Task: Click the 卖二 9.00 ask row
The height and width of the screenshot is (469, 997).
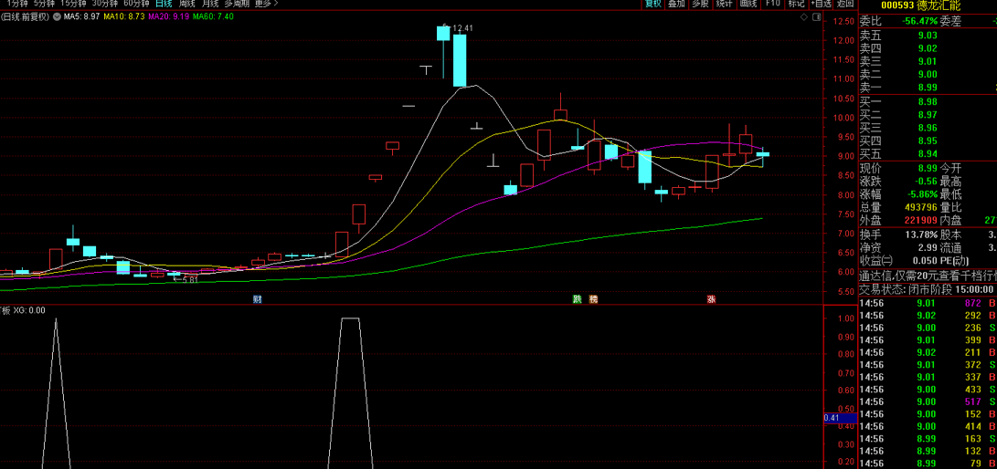Action: click(928, 75)
